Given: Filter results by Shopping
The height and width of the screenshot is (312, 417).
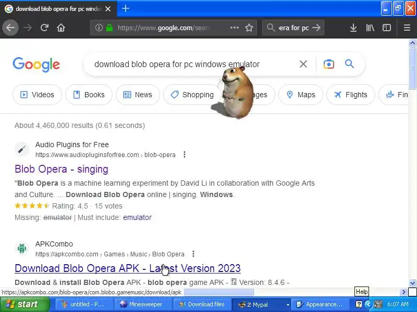Looking at the screenshot, I should click(192, 95).
